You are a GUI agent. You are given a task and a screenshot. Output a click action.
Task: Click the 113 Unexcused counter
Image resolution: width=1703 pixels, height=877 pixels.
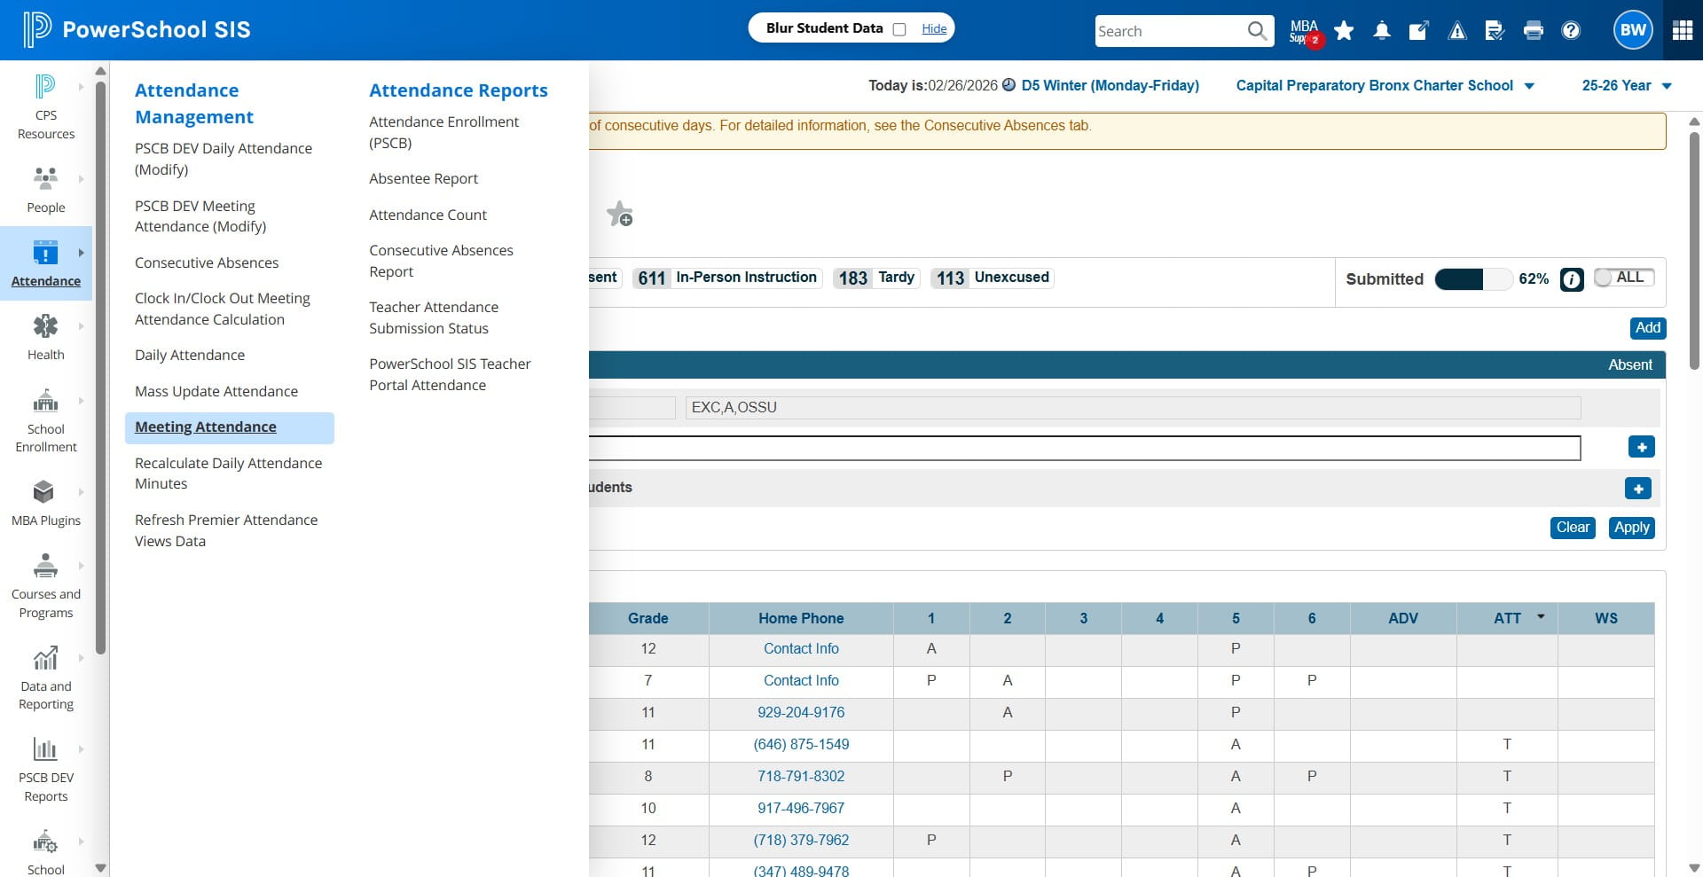993,278
